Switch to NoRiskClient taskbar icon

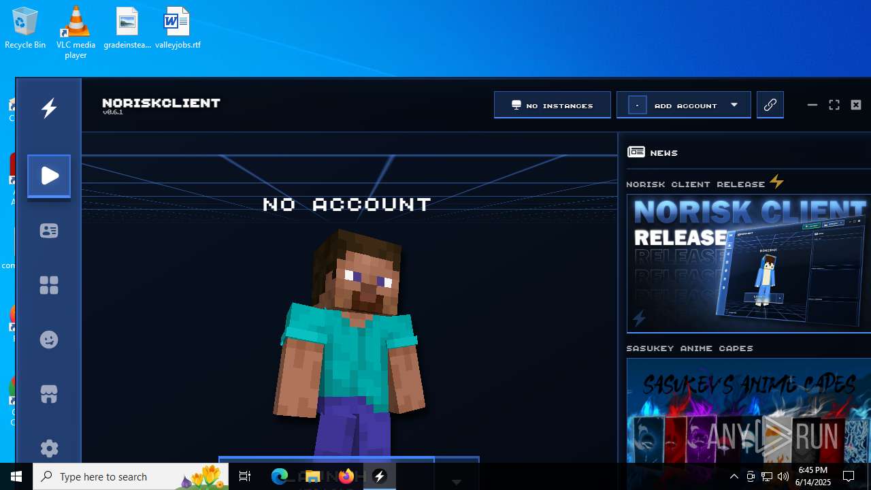[380, 476]
